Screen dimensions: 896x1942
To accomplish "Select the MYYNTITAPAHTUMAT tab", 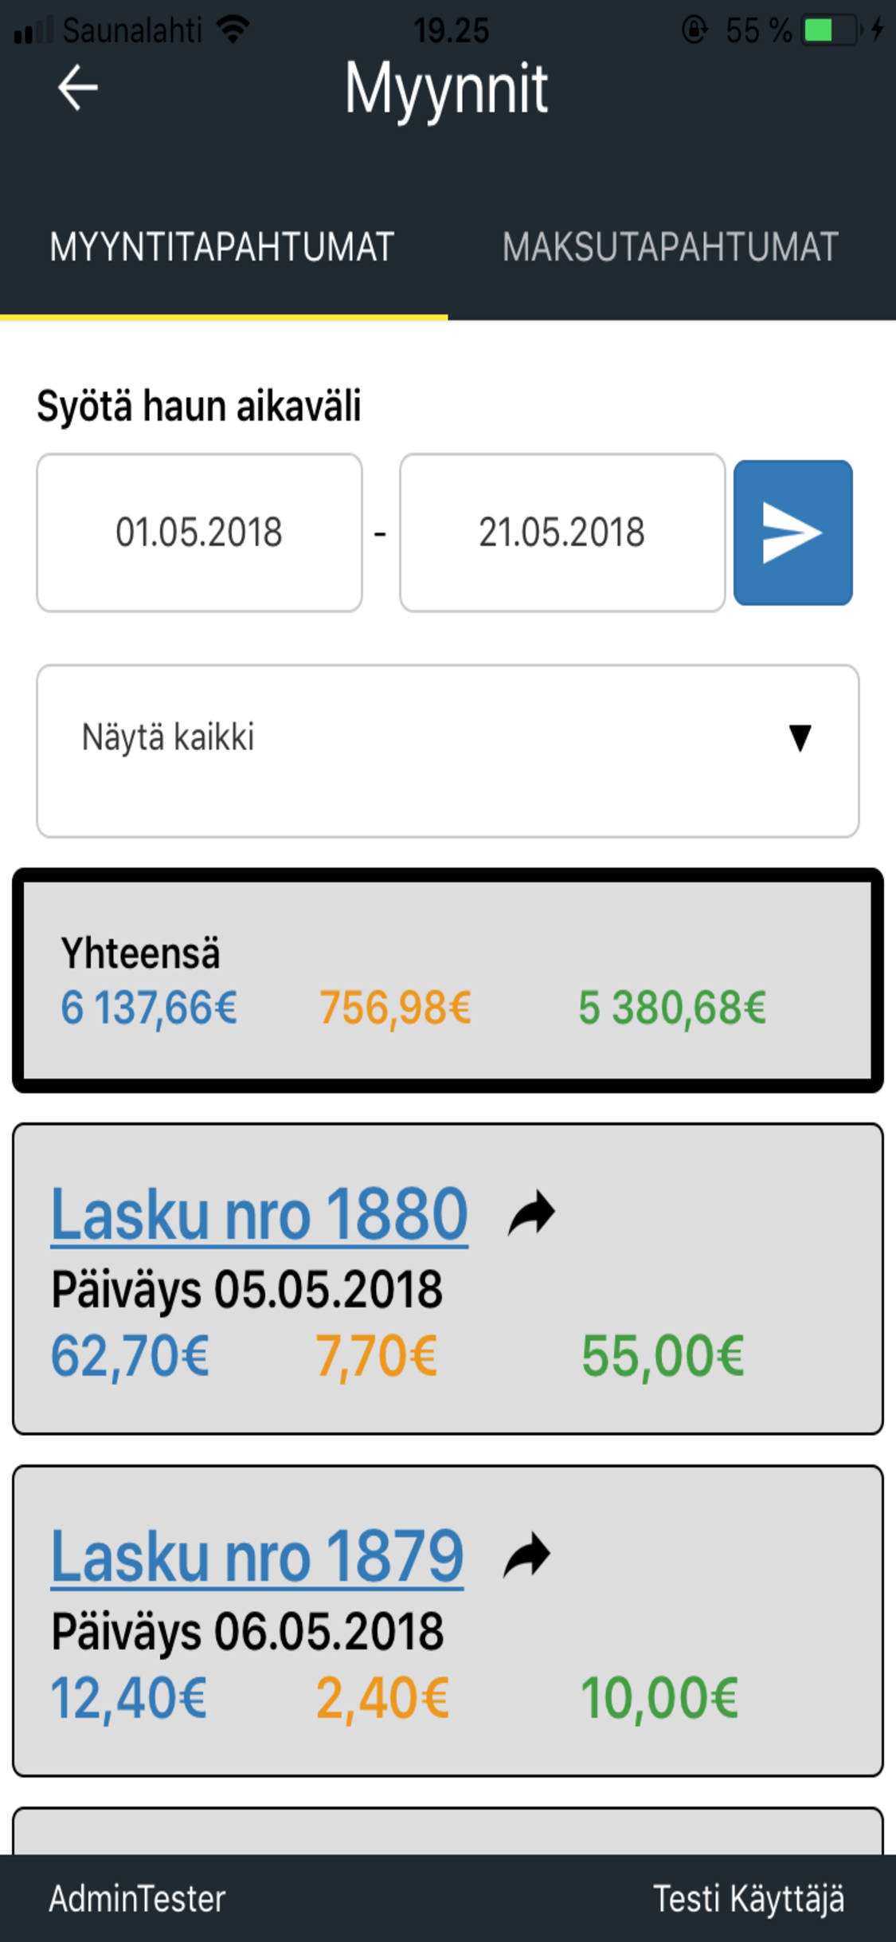I will coord(222,247).
